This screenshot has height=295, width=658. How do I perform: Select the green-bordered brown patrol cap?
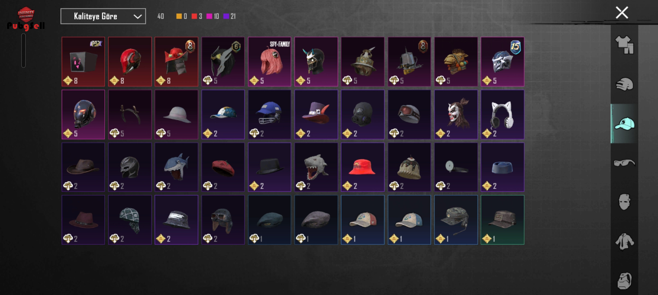pyautogui.click(x=502, y=220)
